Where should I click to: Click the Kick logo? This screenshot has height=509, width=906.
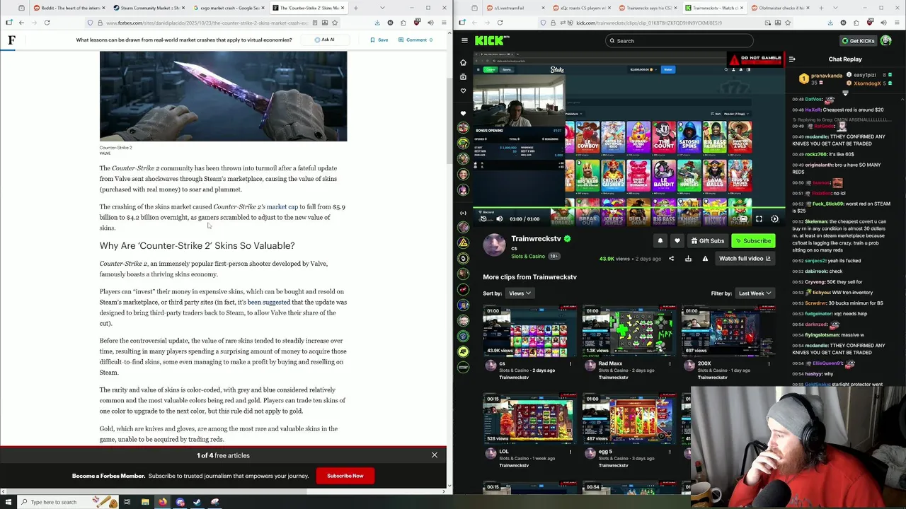pyautogui.click(x=490, y=41)
